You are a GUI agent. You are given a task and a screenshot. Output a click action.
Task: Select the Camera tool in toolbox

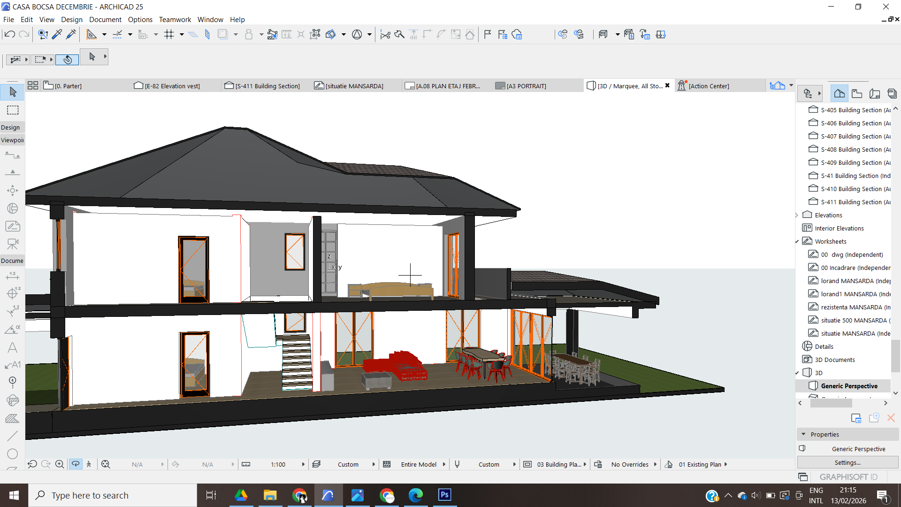(x=13, y=244)
